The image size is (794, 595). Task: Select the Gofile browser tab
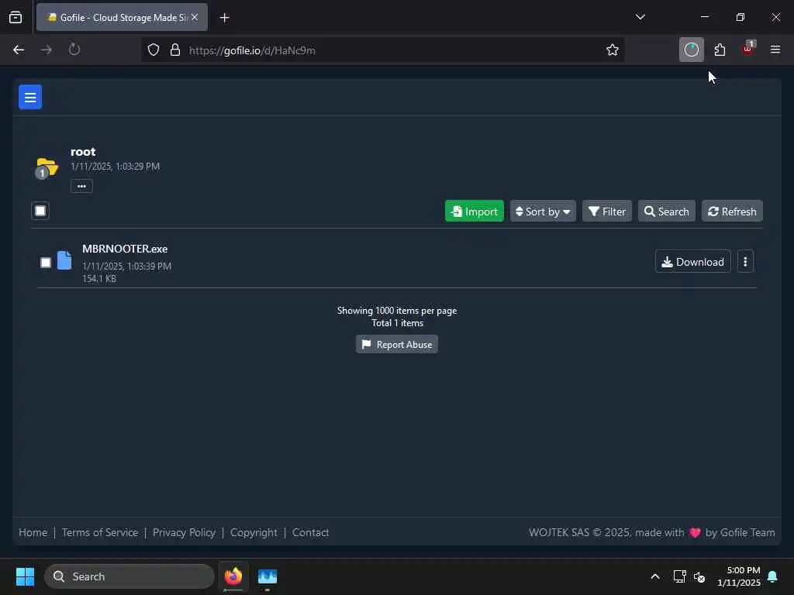click(122, 17)
